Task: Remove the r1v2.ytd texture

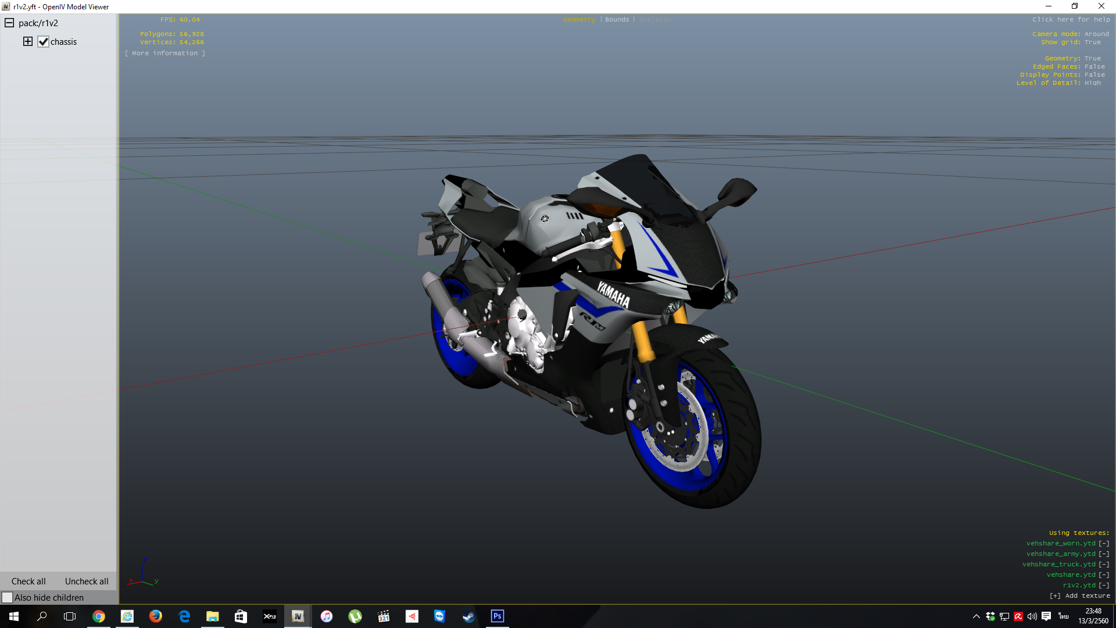Action: click(x=1104, y=586)
